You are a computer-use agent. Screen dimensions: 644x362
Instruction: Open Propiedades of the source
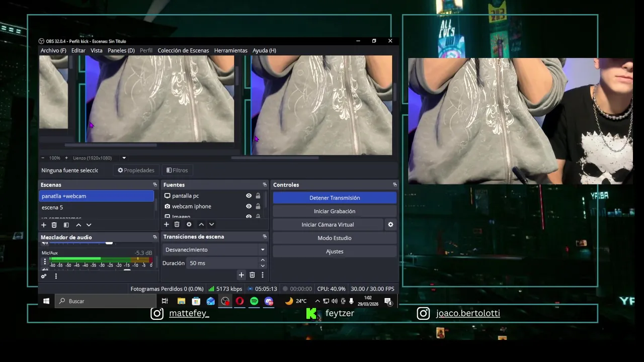pyautogui.click(x=136, y=170)
